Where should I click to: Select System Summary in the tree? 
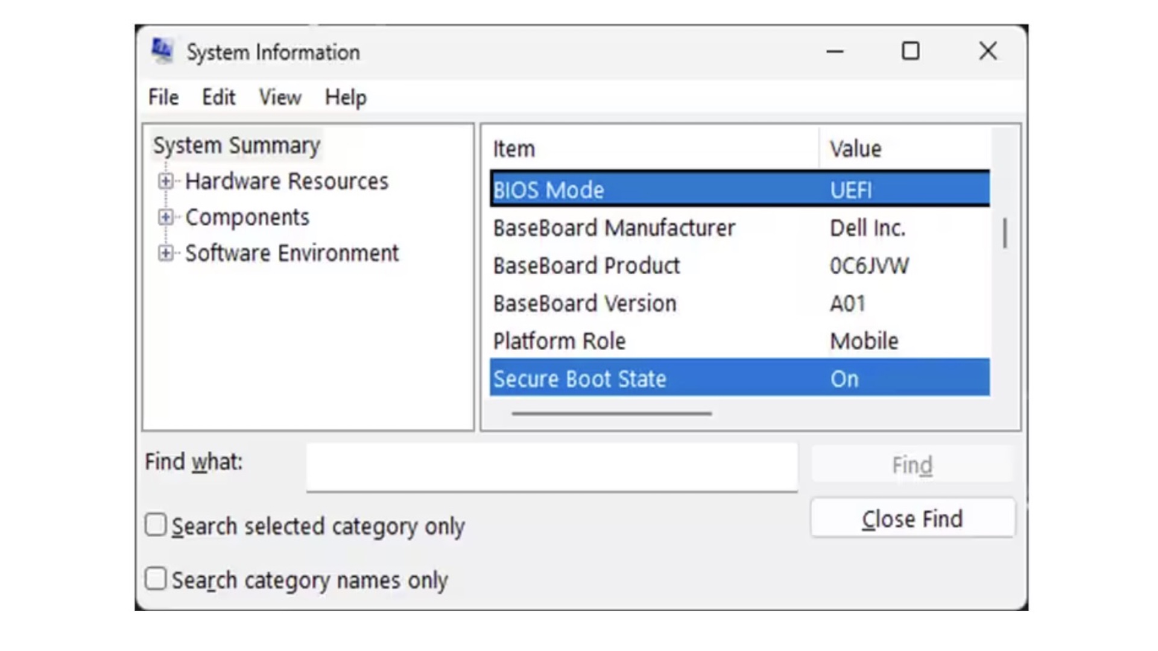236,146
